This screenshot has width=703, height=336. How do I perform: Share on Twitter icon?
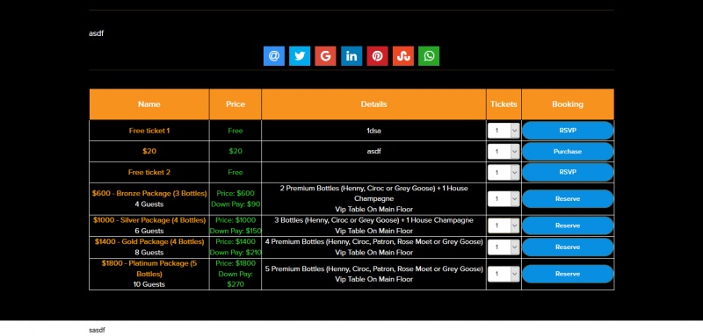[300, 56]
